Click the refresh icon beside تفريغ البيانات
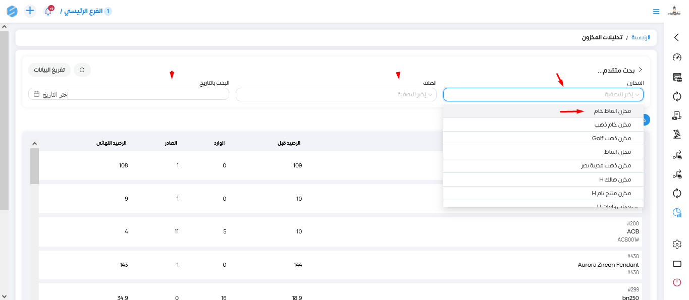This screenshot has width=689, height=300. coord(82,70)
